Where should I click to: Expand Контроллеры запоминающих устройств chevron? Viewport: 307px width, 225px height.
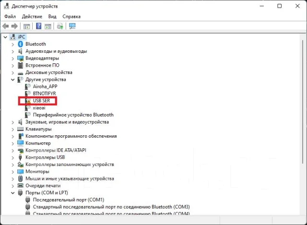coord(13,165)
